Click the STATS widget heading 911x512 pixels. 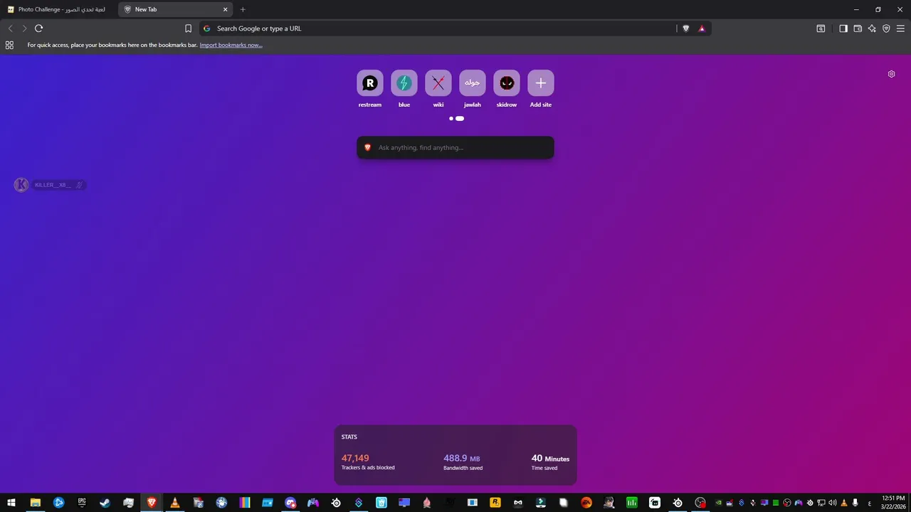(349, 437)
